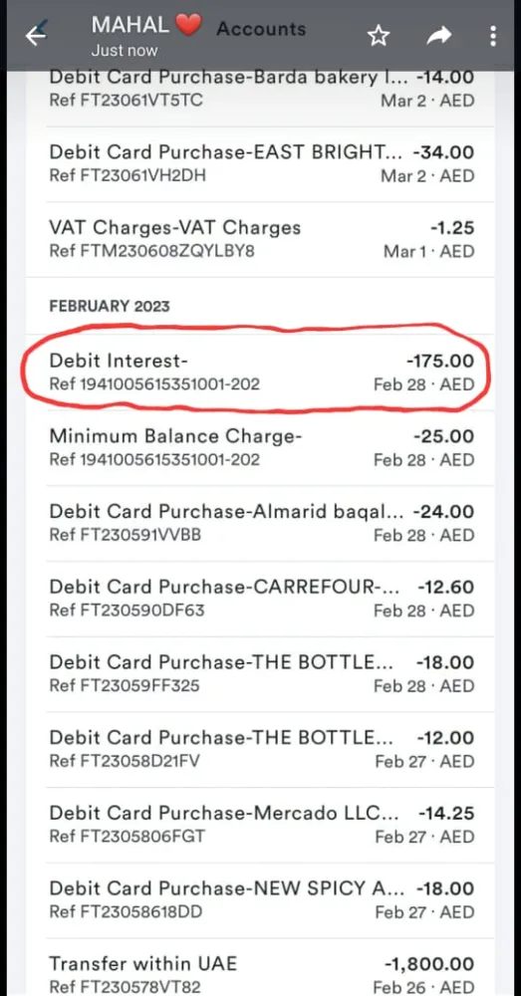Image resolution: width=521 pixels, height=996 pixels.
Task: Tap the Accounts title in header
Action: tap(261, 29)
